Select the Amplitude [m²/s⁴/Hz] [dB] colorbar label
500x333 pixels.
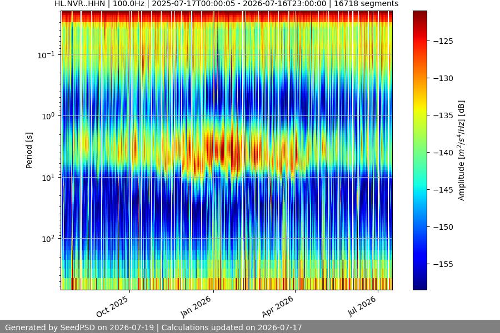coord(462,150)
